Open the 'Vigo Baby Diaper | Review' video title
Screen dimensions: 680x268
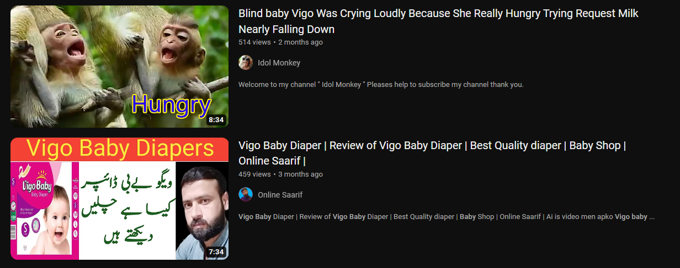point(432,154)
